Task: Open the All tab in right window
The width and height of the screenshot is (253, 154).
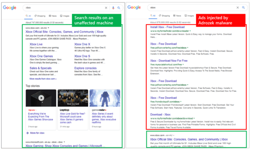Action: click(153, 16)
